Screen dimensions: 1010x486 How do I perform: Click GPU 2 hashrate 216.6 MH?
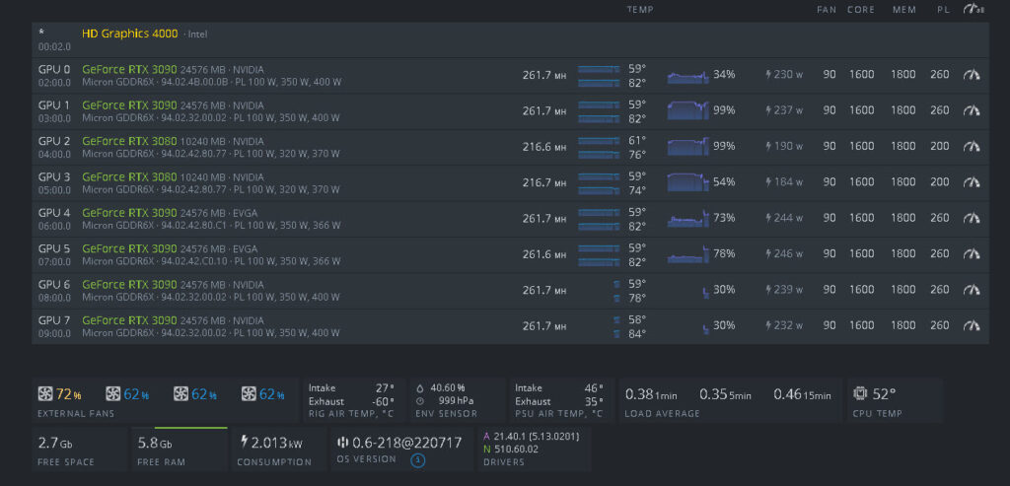tap(544, 147)
